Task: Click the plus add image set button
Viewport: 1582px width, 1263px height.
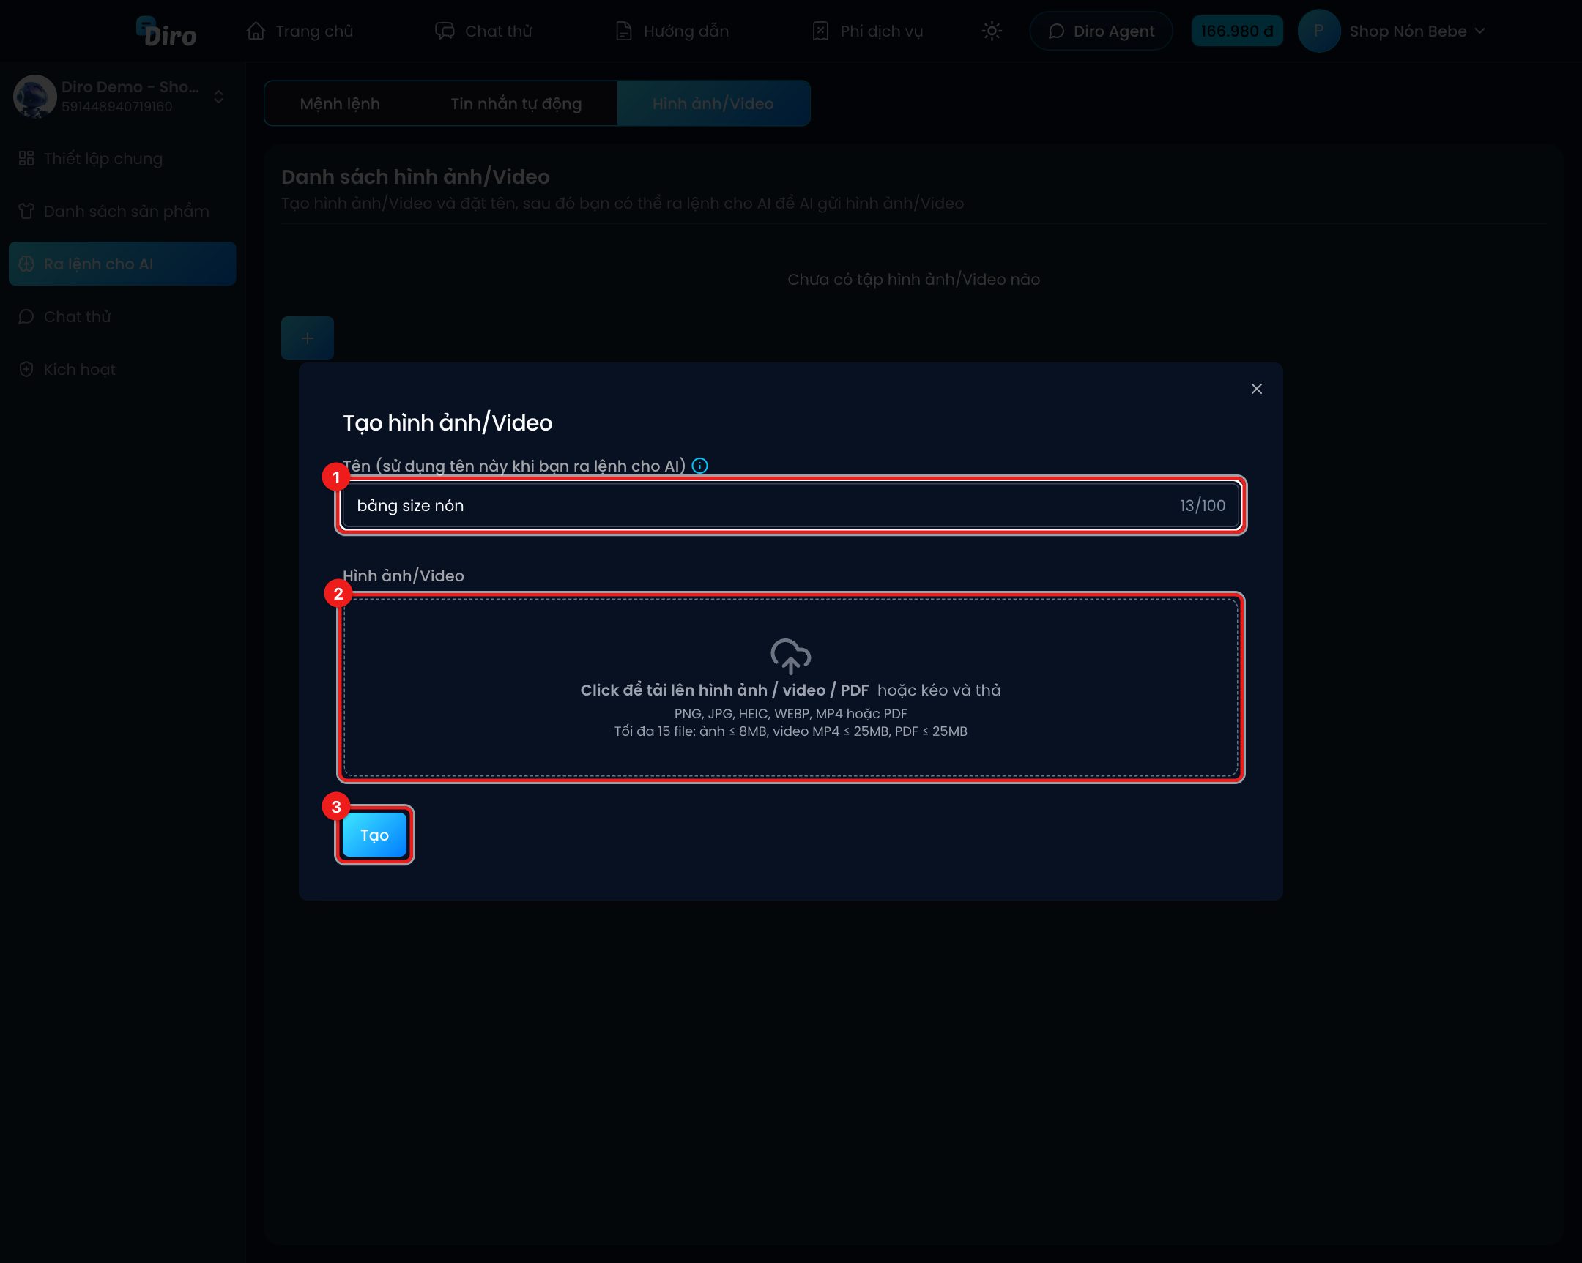Action: click(x=308, y=338)
